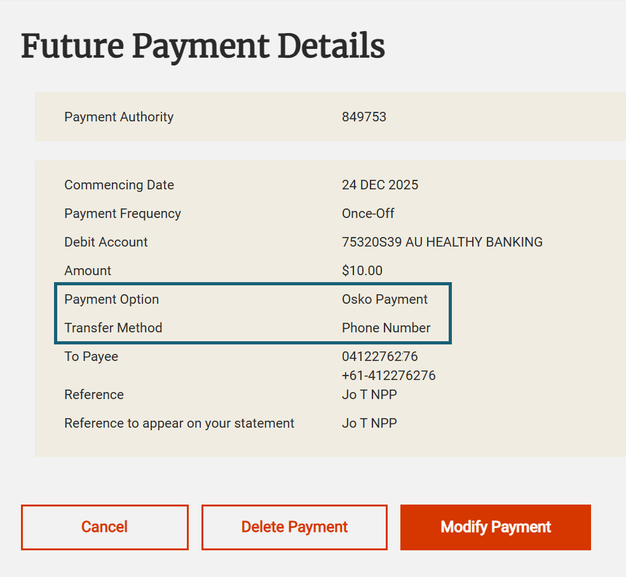Click the To Payee label
Viewport: 626px width, 577px height.
tap(92, 356)
